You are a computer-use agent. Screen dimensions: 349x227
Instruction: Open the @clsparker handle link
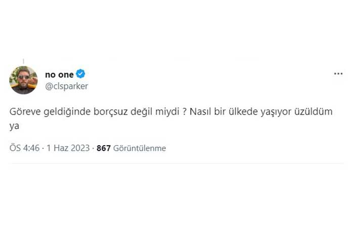66,86
